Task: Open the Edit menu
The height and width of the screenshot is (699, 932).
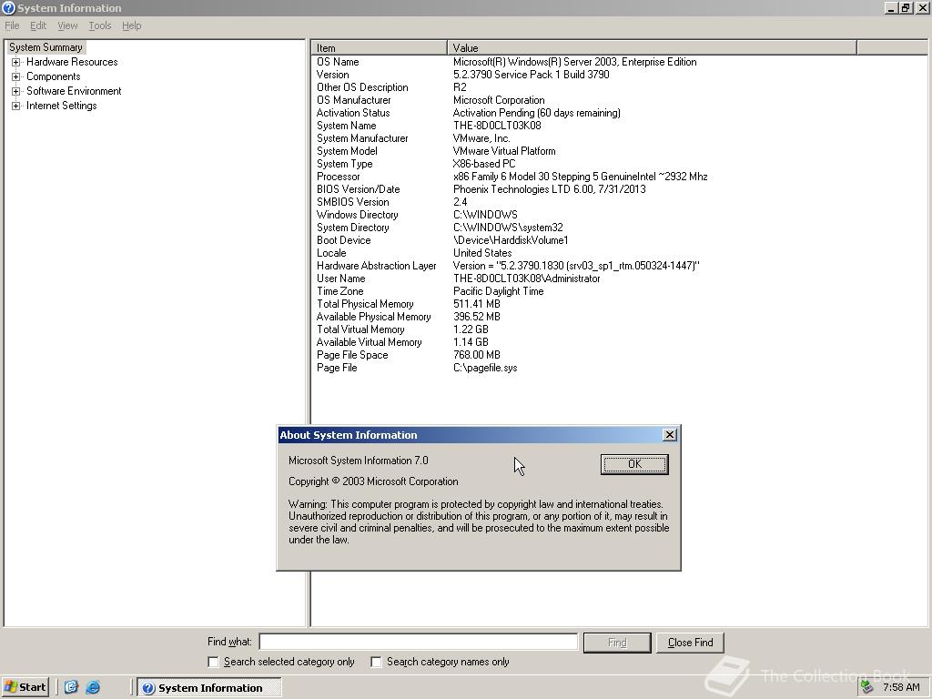Action: pos(38,25)
